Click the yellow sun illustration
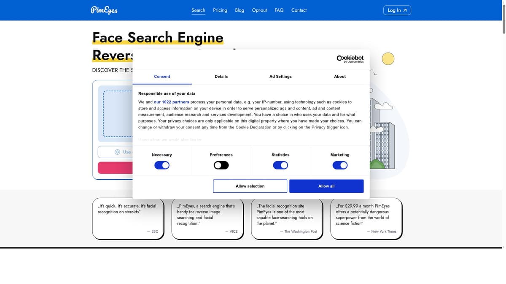This screenshot has width=506, height=284. coord(388,59)
